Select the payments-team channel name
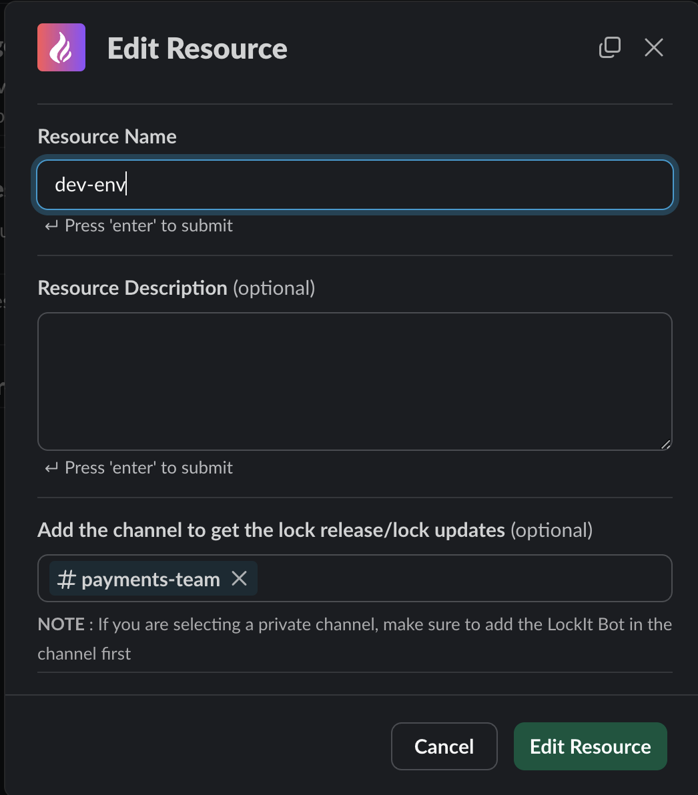Viewport: 698px width, 795px height. (151, 579)
